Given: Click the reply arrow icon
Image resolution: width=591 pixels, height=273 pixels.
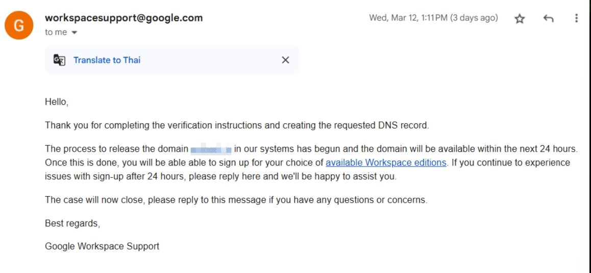Looking at the screenshot, I should coord(548,18).
